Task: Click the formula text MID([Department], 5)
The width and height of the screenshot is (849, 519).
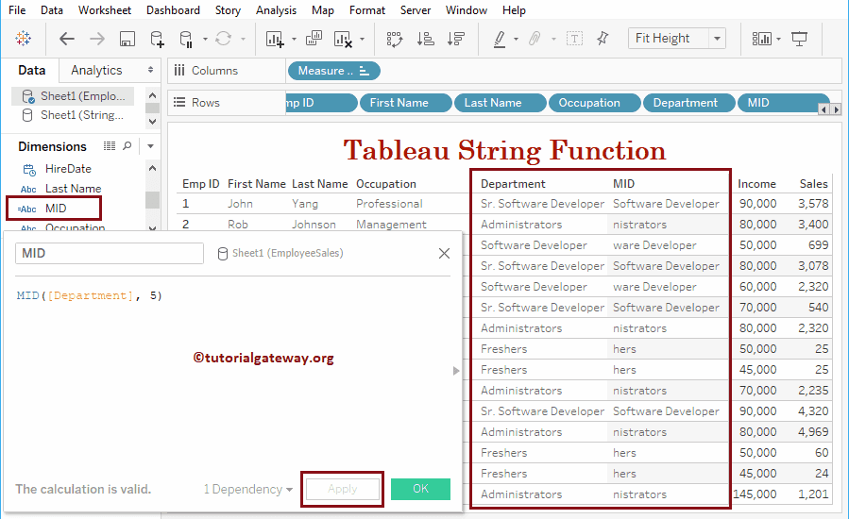Action: (x=90, y=295)
